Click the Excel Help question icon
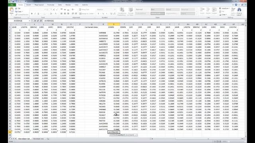Viewport: 255px width, 143px height. click(x=236, y=5)
